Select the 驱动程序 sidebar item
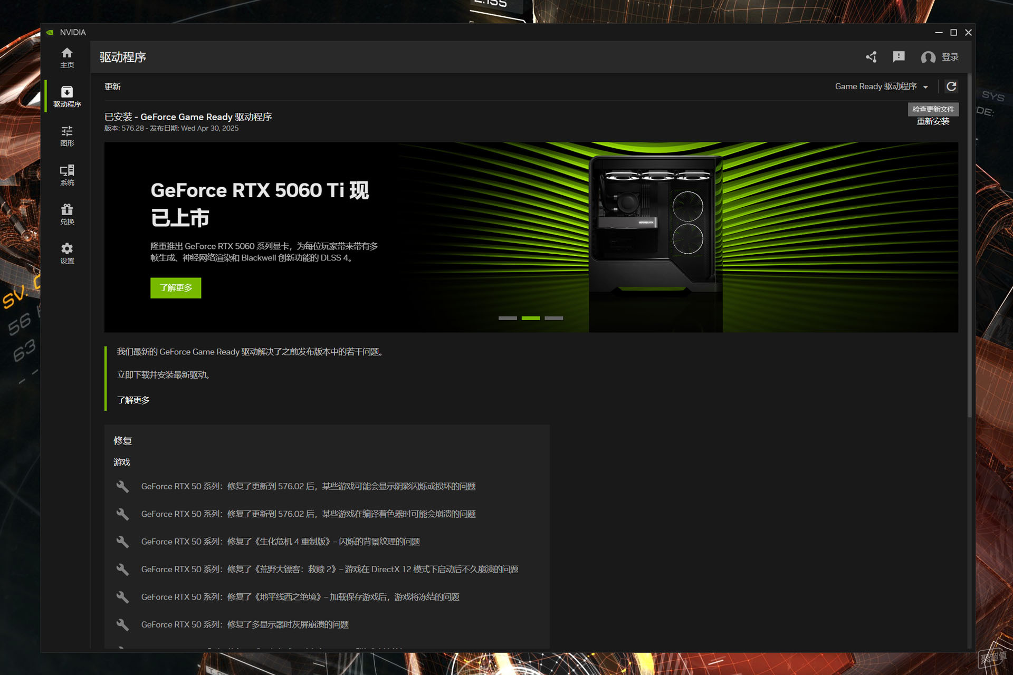Viewport: 1013px width, 675px height. point(67,97)
